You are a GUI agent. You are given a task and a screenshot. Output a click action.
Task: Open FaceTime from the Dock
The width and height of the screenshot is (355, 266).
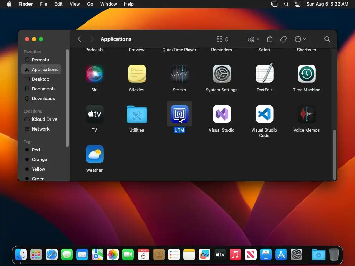(128, 255)
